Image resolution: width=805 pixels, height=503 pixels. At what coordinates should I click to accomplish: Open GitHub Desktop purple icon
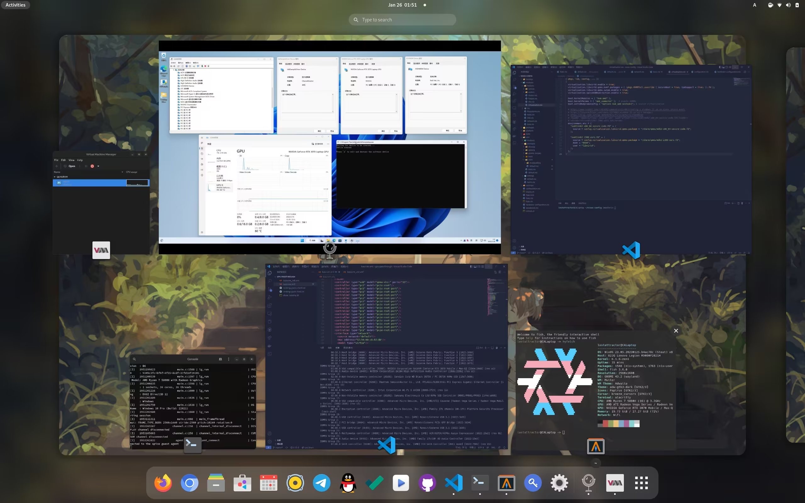427,483
